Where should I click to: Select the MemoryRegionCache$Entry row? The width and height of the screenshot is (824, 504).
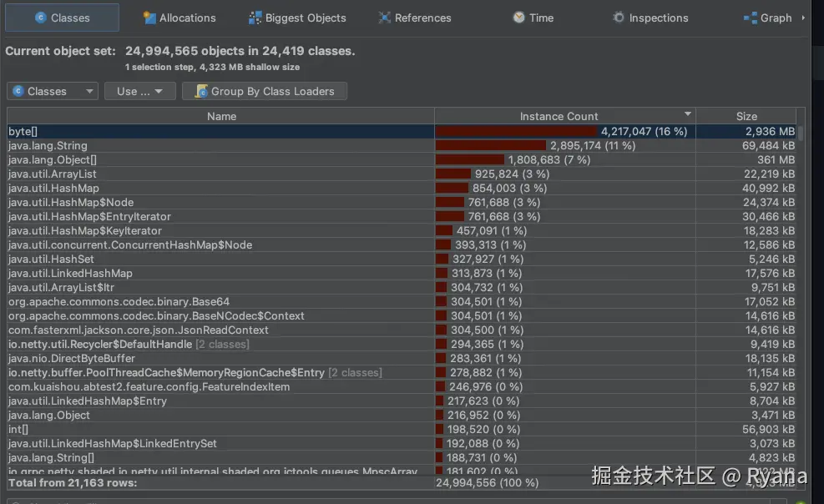(x=402, y=372)
